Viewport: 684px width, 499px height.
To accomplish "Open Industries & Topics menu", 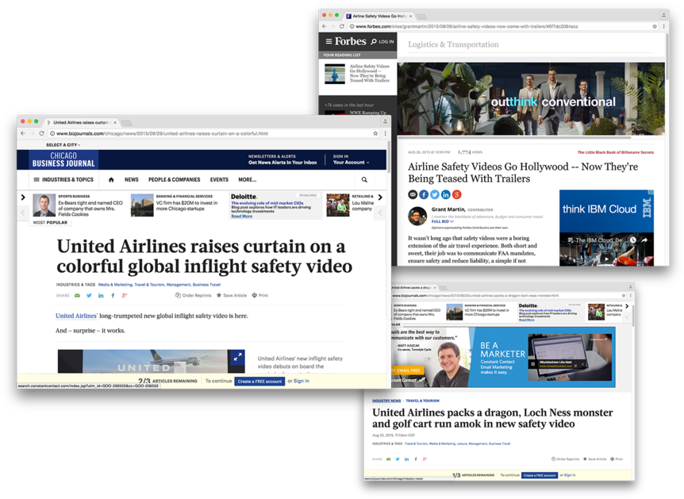I will pyautogui.click(x=63, y=180).
